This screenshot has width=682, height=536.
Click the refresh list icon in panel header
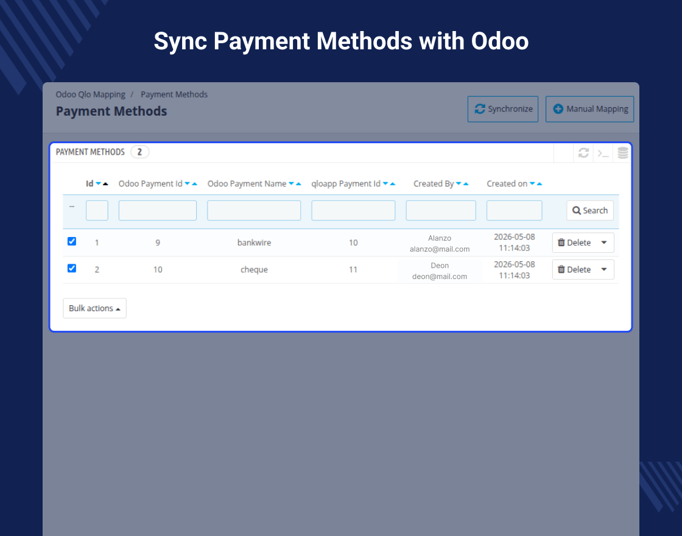[583, 153]
